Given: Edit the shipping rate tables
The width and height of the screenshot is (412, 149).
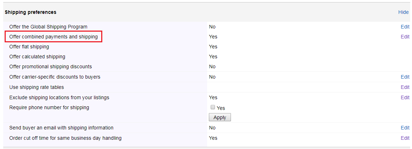Looking at the screenshot, I should (x=405, y=87).
